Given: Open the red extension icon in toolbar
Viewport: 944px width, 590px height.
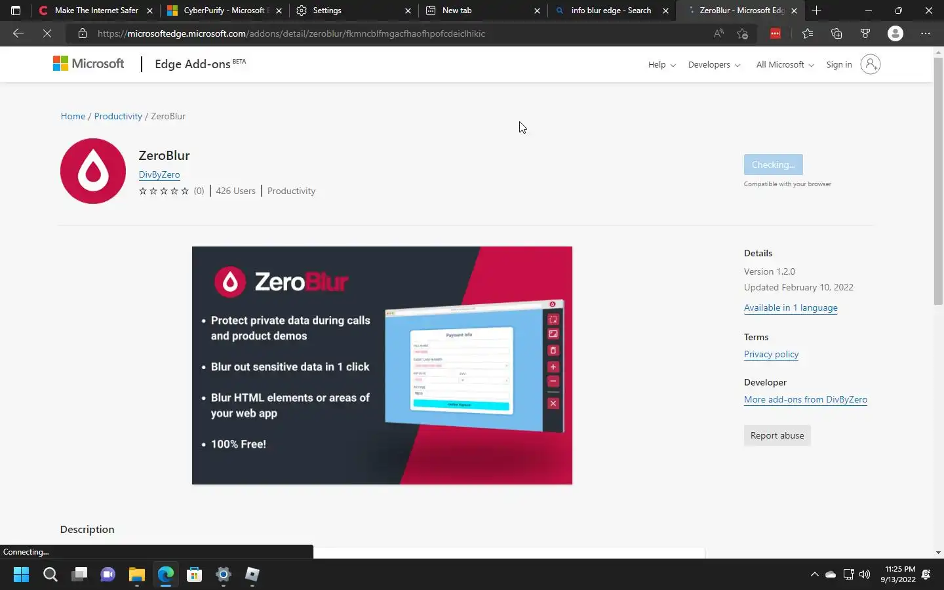Looking at the screenshot, I should coord(776,33).
